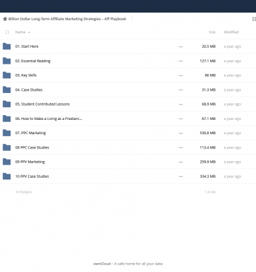
Task: Open more actions for 09 PPV Marketing
Action: (x=180, y=162)
